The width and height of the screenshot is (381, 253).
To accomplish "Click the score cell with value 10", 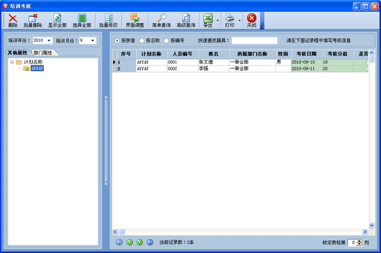I will [338, 62].
